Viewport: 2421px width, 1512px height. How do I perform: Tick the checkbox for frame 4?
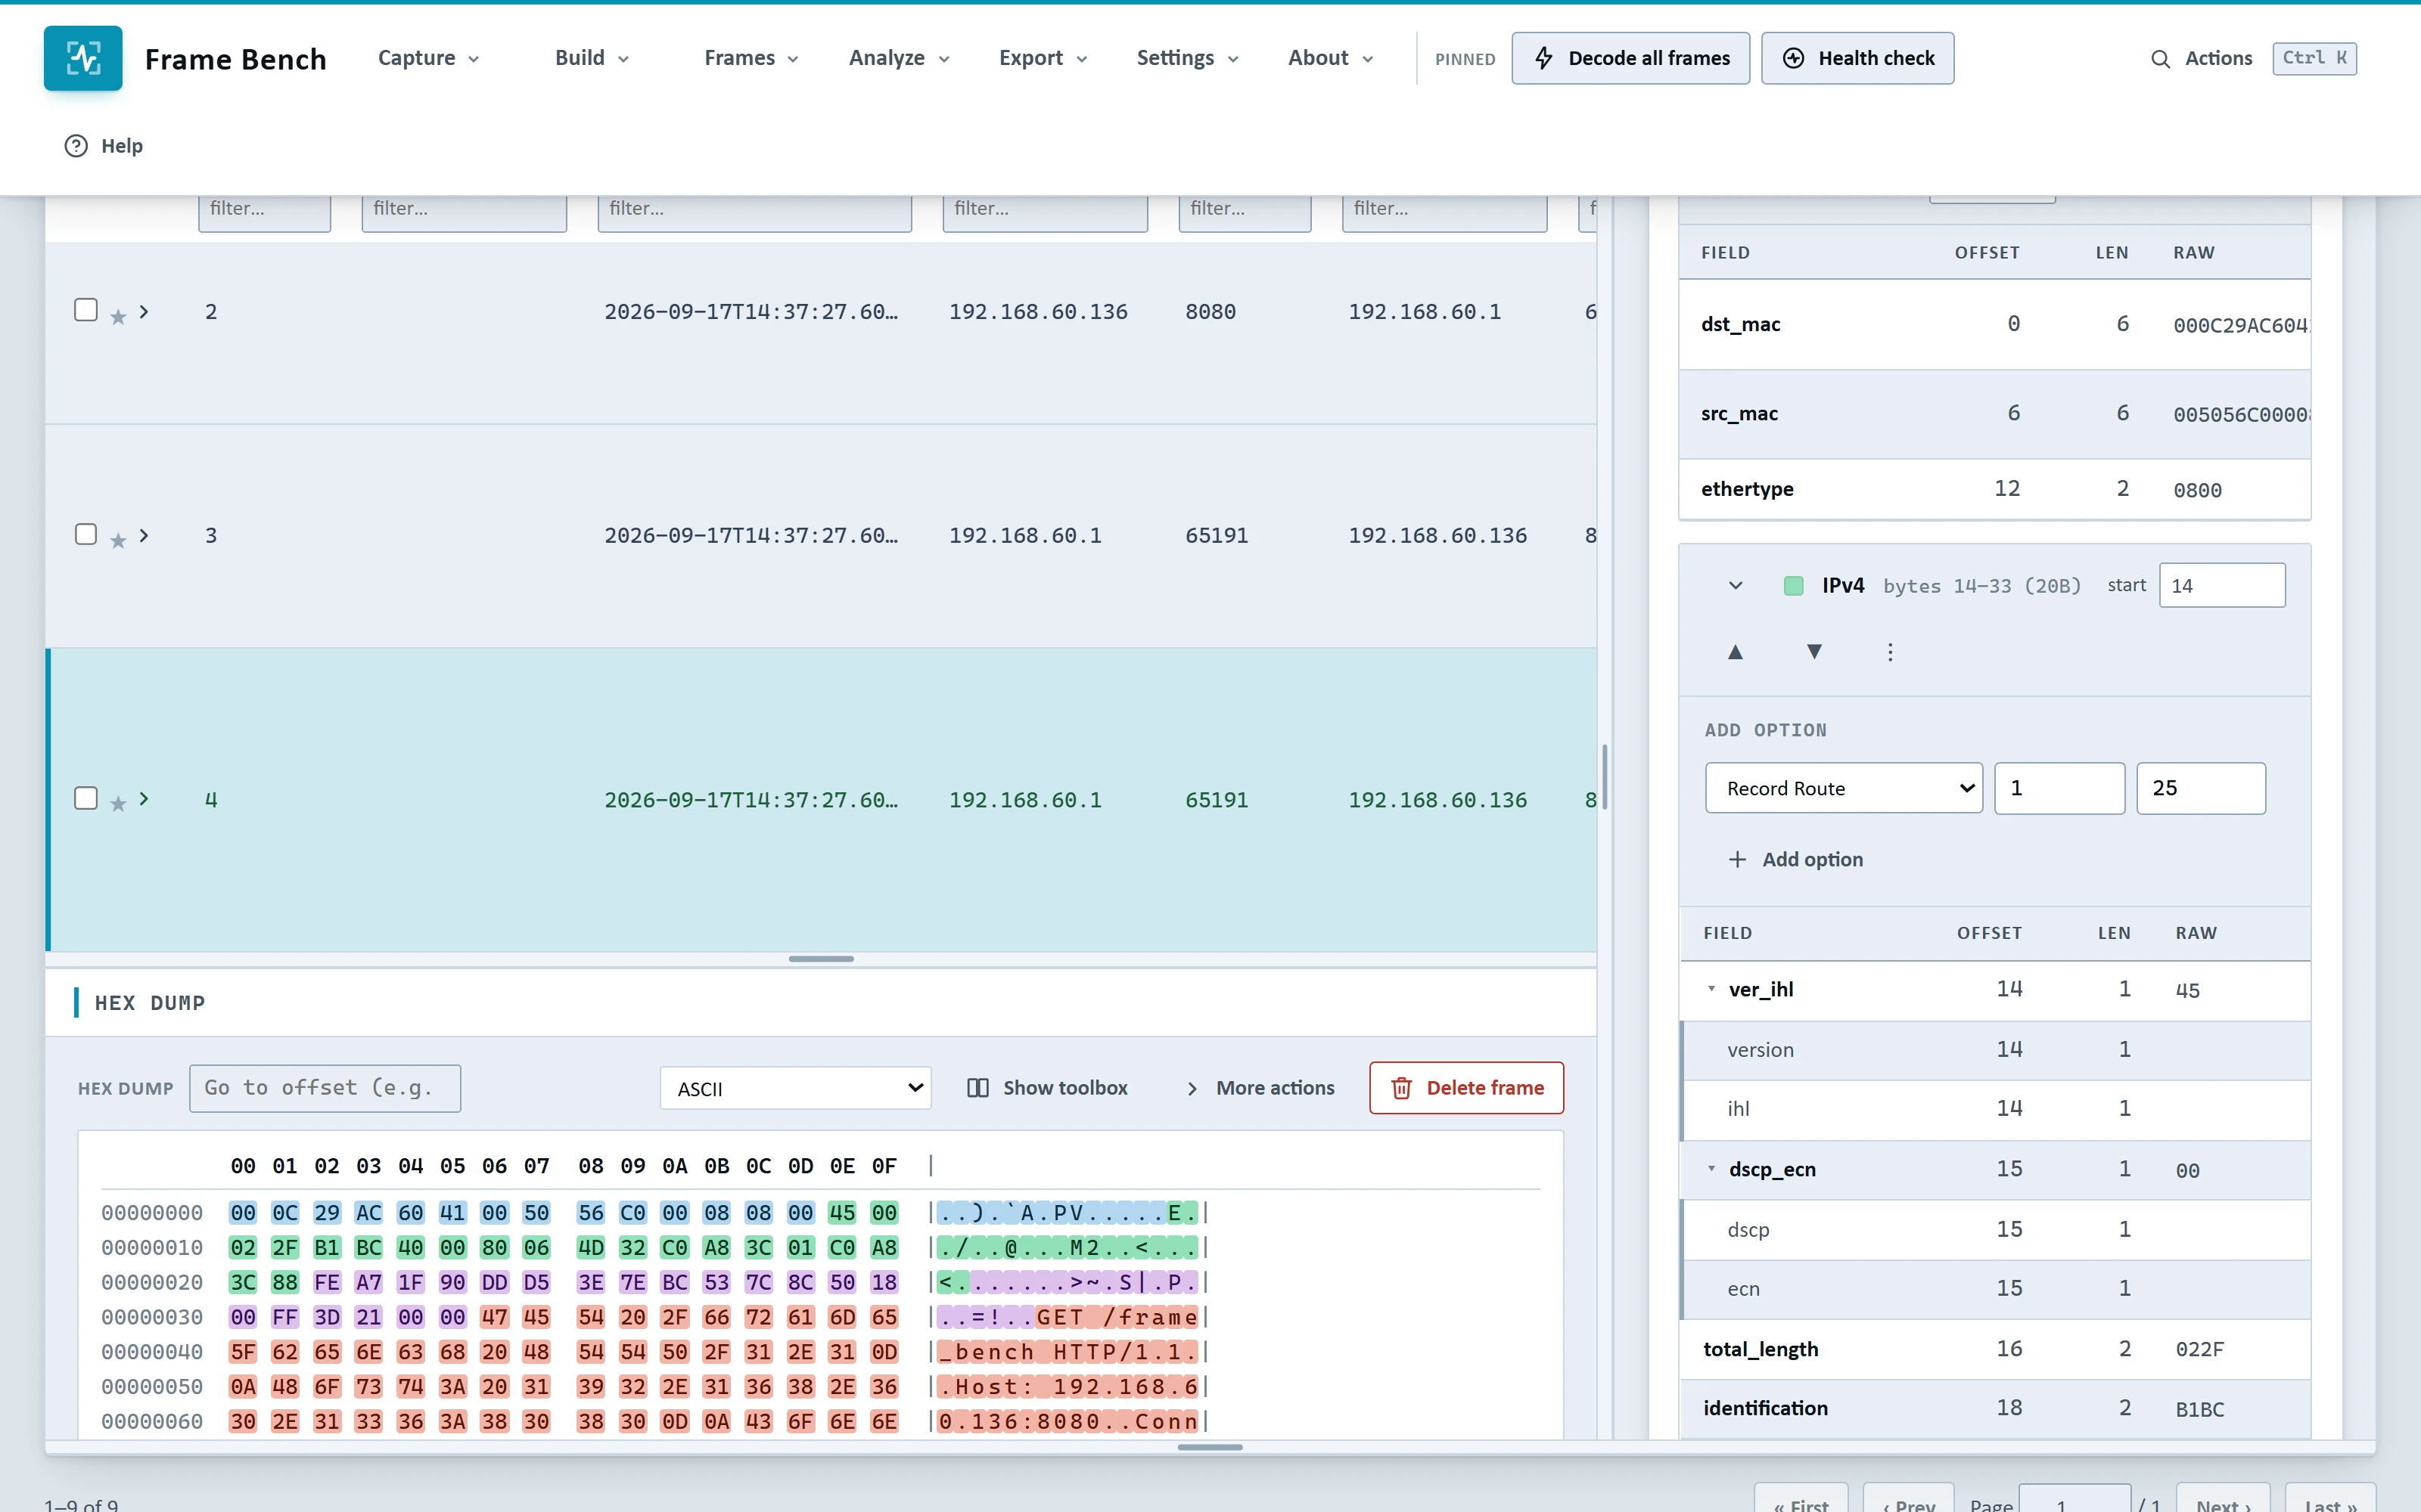86,798
